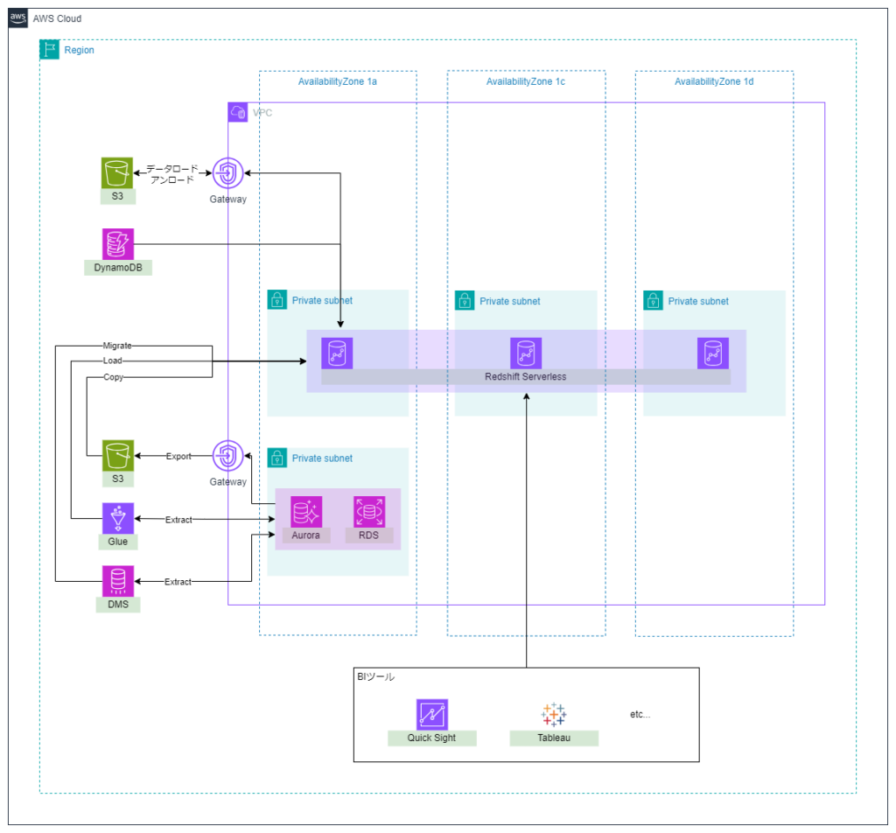This screenshot has height=833, width=896.
Task: Select the Redshift subnet lock icon in AvailabilityZone 1a
Action: (x=277, y=300)
